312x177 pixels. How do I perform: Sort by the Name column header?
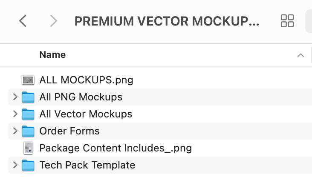[x=52, y=55]
